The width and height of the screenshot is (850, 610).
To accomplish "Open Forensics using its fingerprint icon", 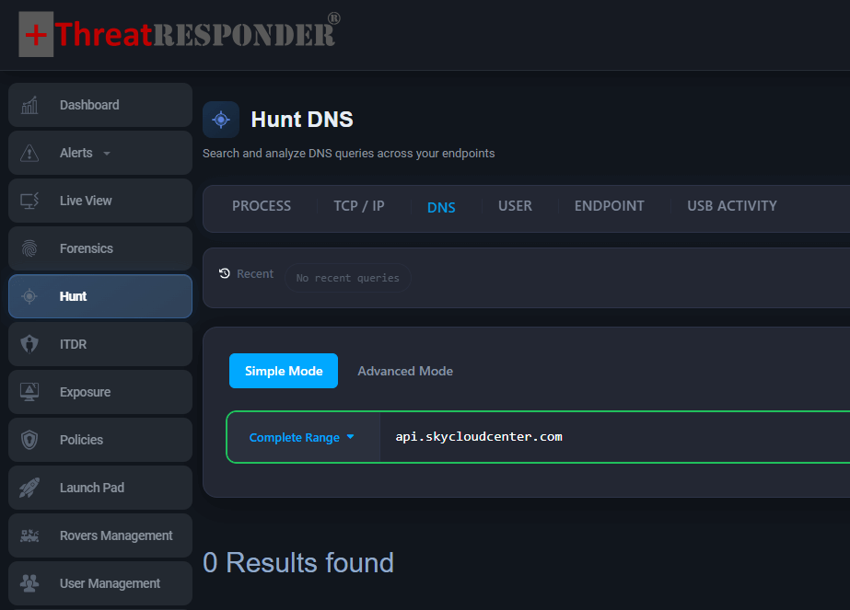I will point(29,248).
